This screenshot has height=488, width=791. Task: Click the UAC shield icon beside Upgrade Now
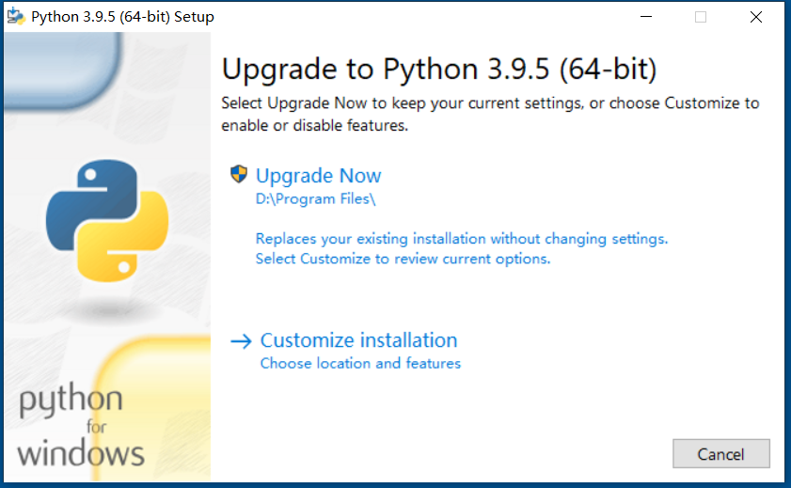click(x=239, y=175)
